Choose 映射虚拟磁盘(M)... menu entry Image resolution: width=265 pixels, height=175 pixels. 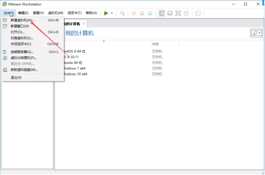(x=33, y=70)
